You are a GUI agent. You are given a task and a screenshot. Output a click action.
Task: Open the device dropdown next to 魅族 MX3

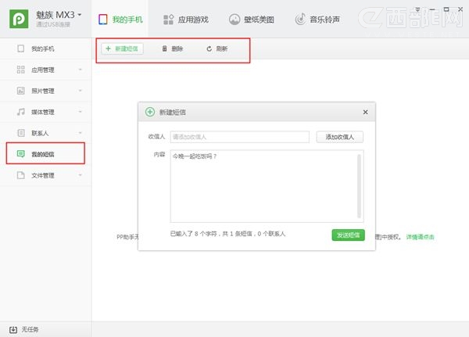[x=80, y=14]
